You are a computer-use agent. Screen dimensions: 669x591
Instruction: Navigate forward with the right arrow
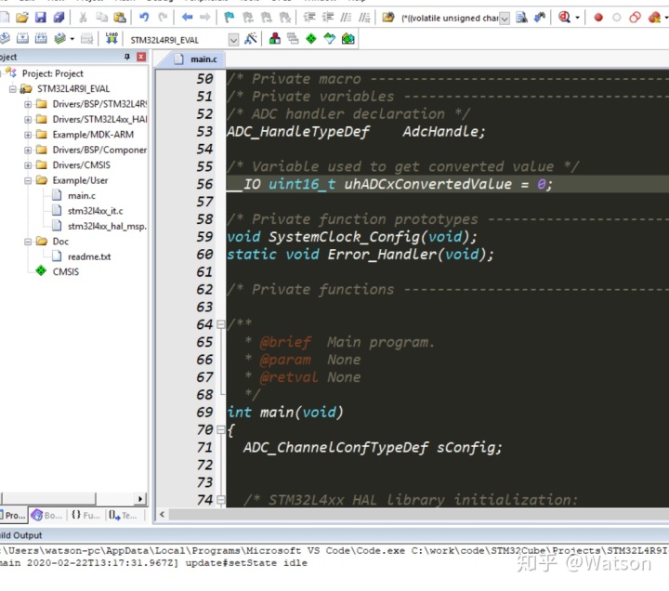(205, 18)
